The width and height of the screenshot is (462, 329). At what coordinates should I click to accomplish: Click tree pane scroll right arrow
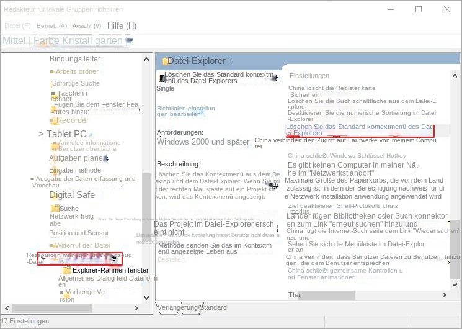tap(136, 308)
